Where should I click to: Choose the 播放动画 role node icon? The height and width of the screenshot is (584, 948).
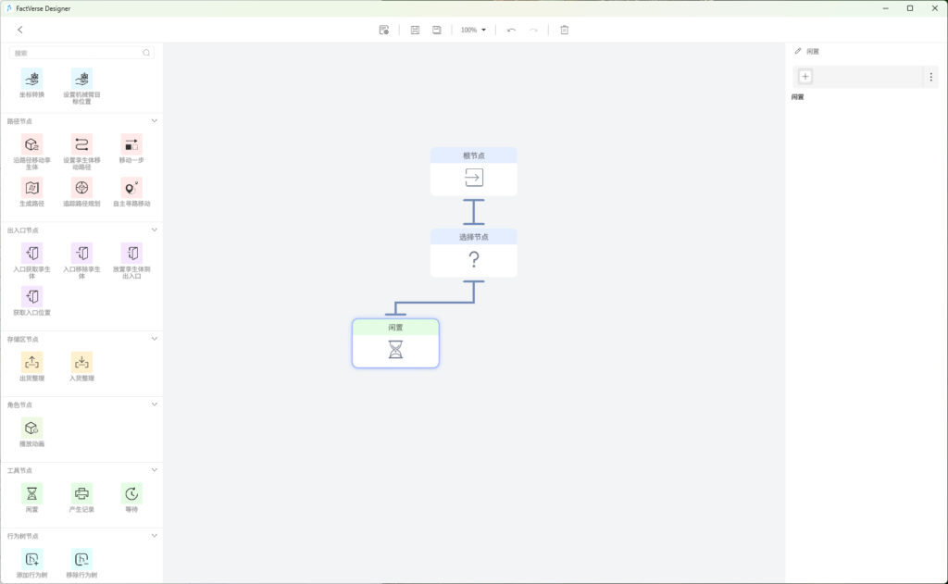pos(32,428)
